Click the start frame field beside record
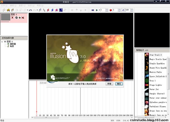Viewport: 170px width, 122px height. point(115,10)
